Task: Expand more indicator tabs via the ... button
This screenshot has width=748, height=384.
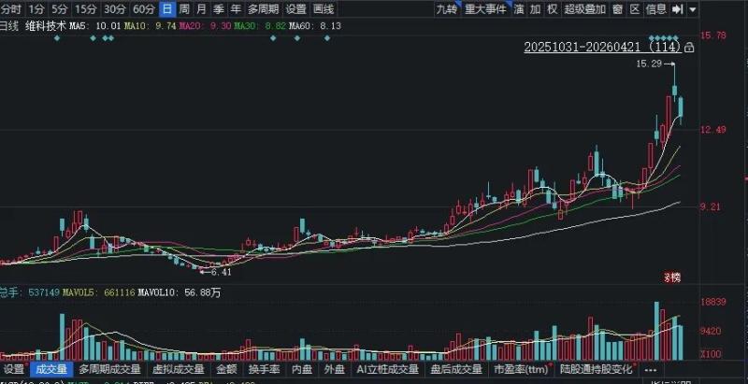Action: (x=651, y=369)
